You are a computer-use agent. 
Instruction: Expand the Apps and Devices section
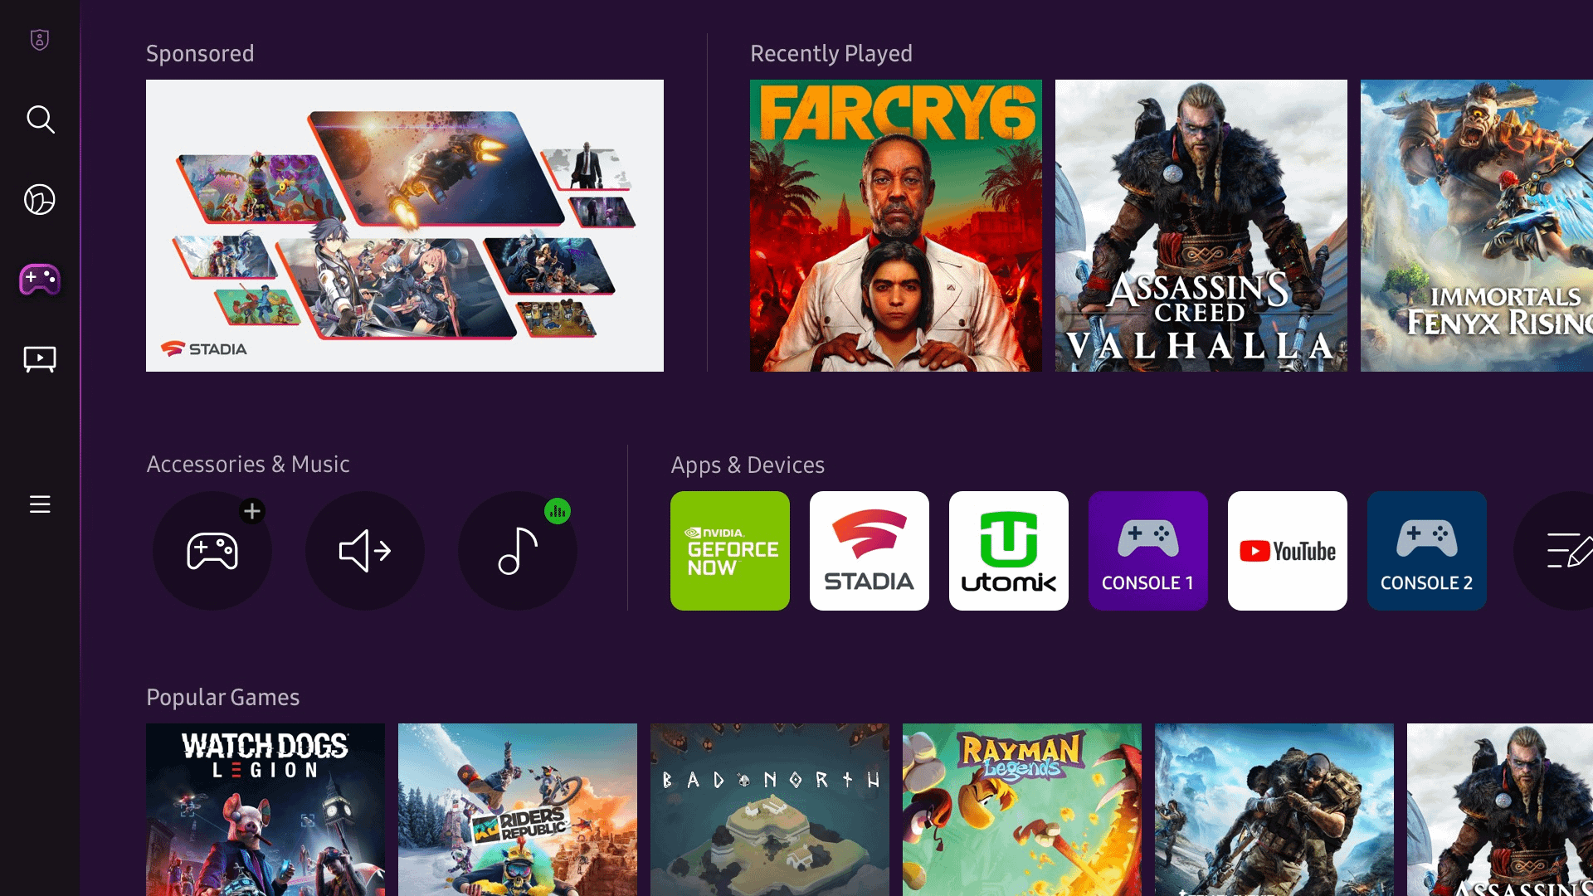coord(1566,550)
